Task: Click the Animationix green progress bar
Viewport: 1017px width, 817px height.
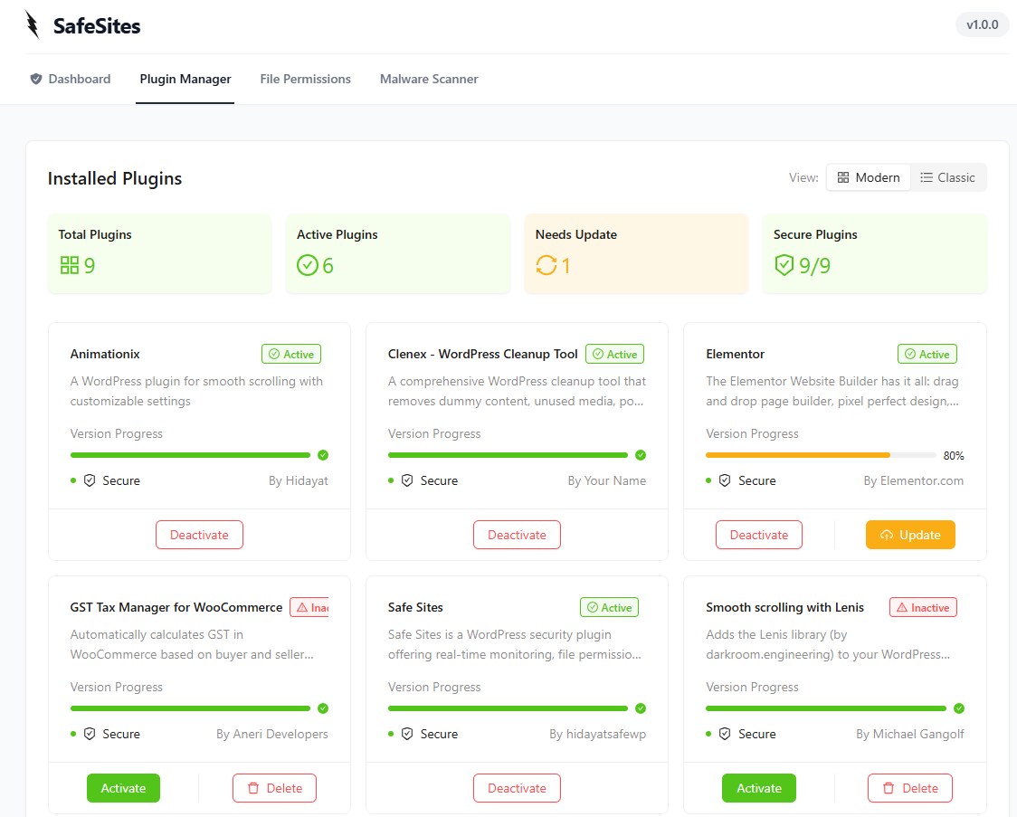Action: pyautogui.click(x=190, y=455)
